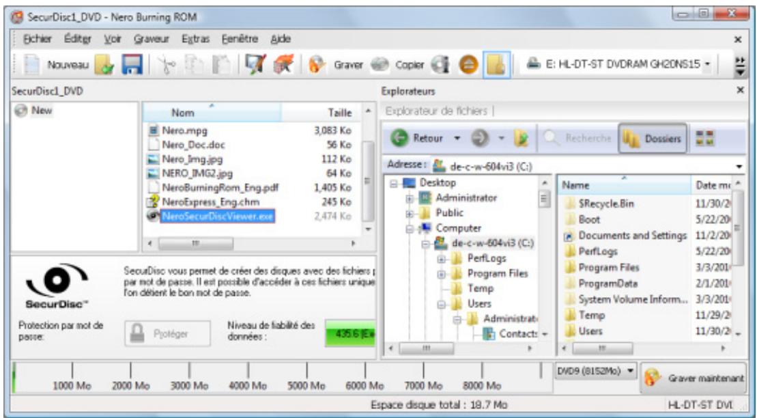Click the greyed Paste clipboard icon
757x418 pixels.
(x=221, y=64)
